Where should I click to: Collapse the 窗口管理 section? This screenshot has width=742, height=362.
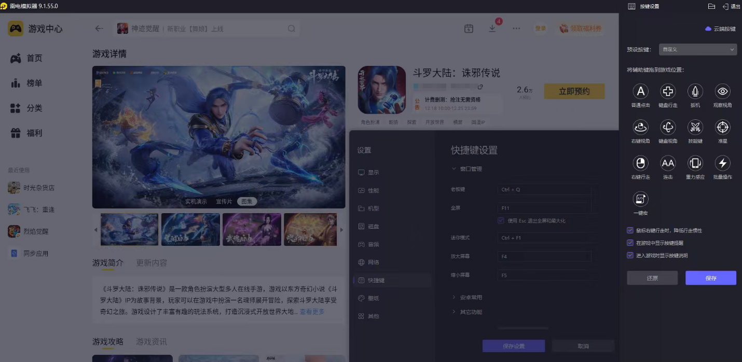tap(467, 169)
